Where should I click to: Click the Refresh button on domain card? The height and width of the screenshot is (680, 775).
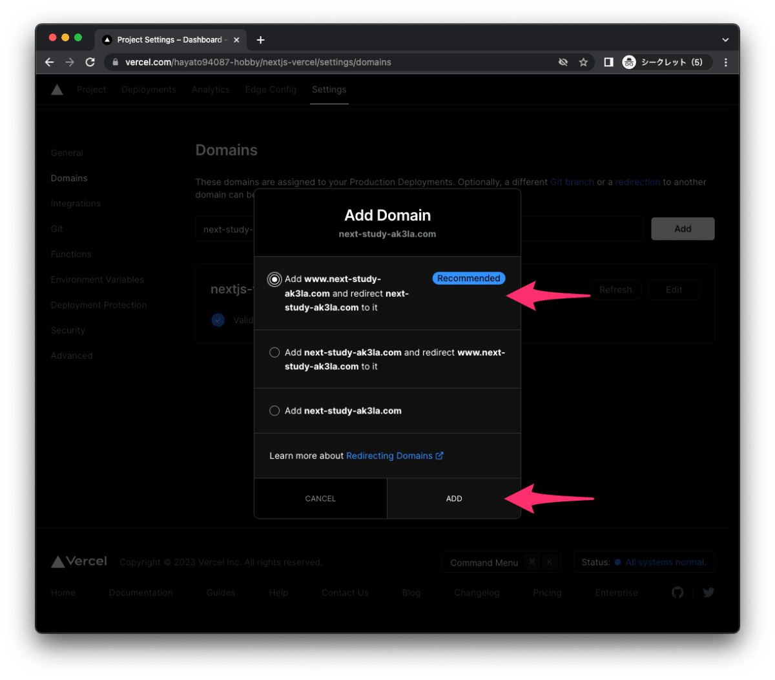click(x=615, y=290)
